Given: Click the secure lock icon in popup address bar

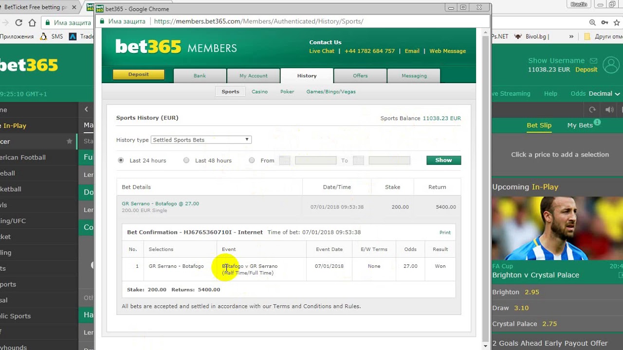Looking at the screenshot, I should (102, 21).
